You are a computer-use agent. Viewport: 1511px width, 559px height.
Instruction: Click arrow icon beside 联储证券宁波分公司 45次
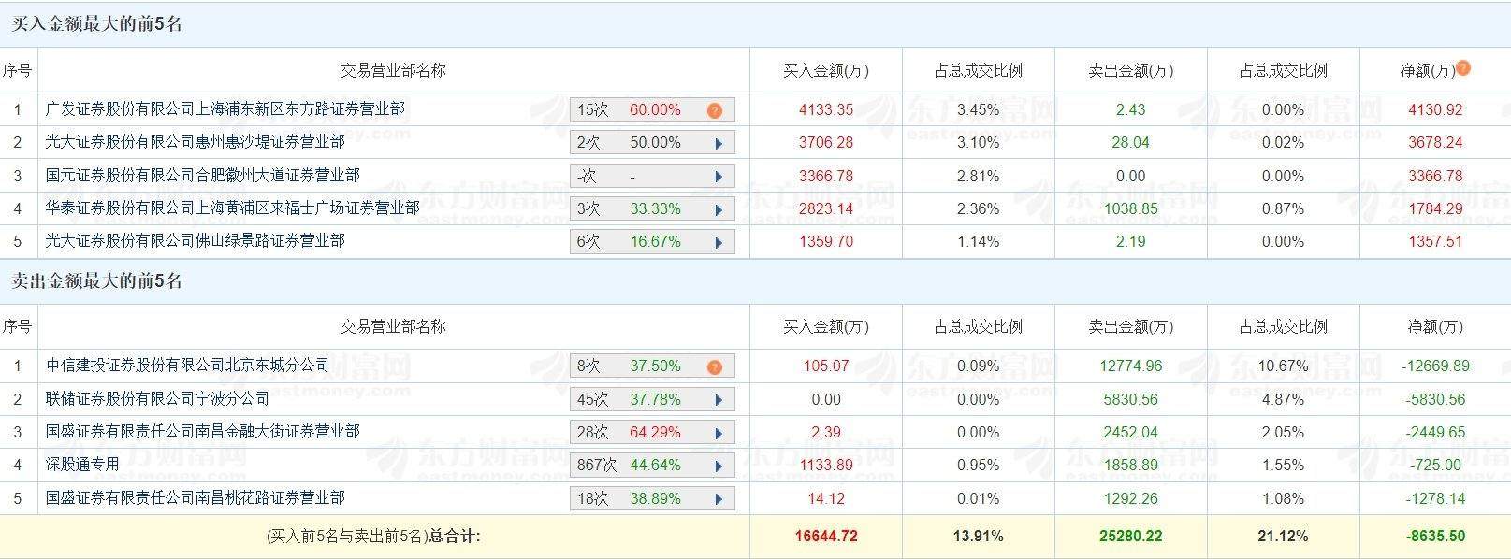pyautogui.click(x=719, y=400)
